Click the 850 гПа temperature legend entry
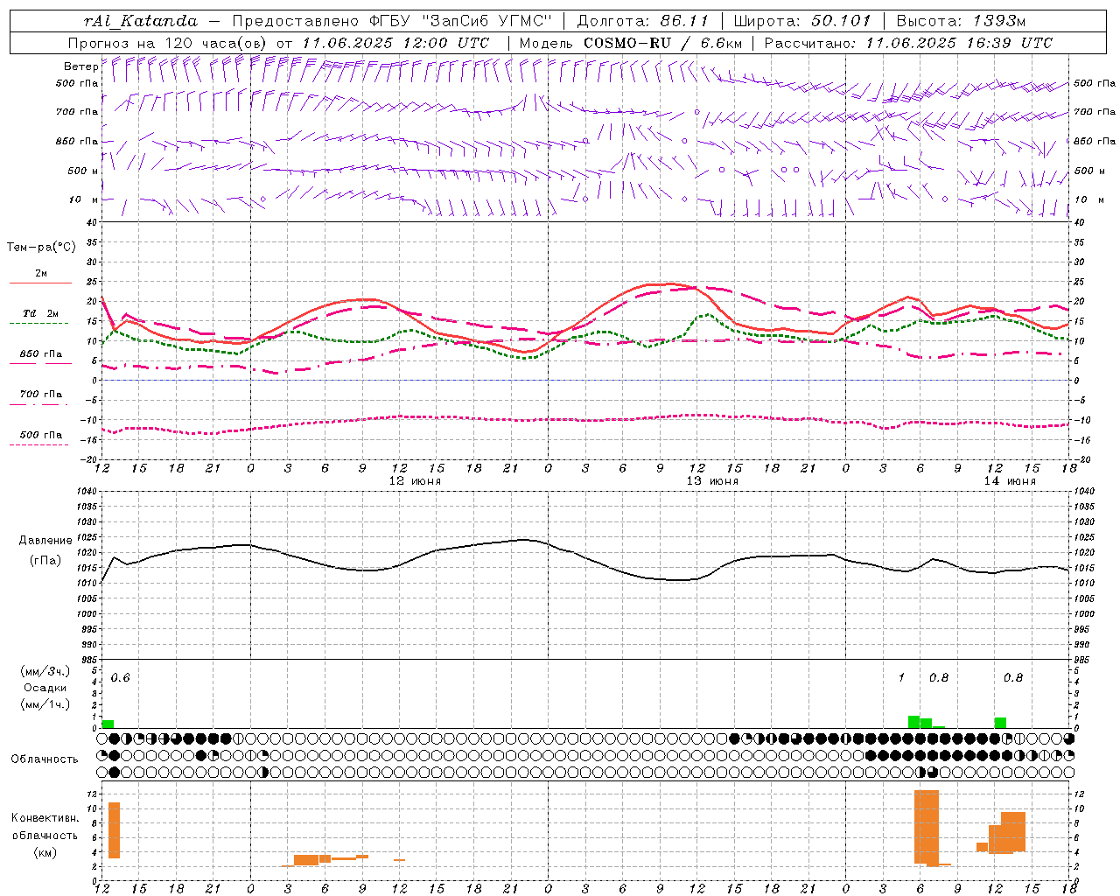 coord(40,354)
